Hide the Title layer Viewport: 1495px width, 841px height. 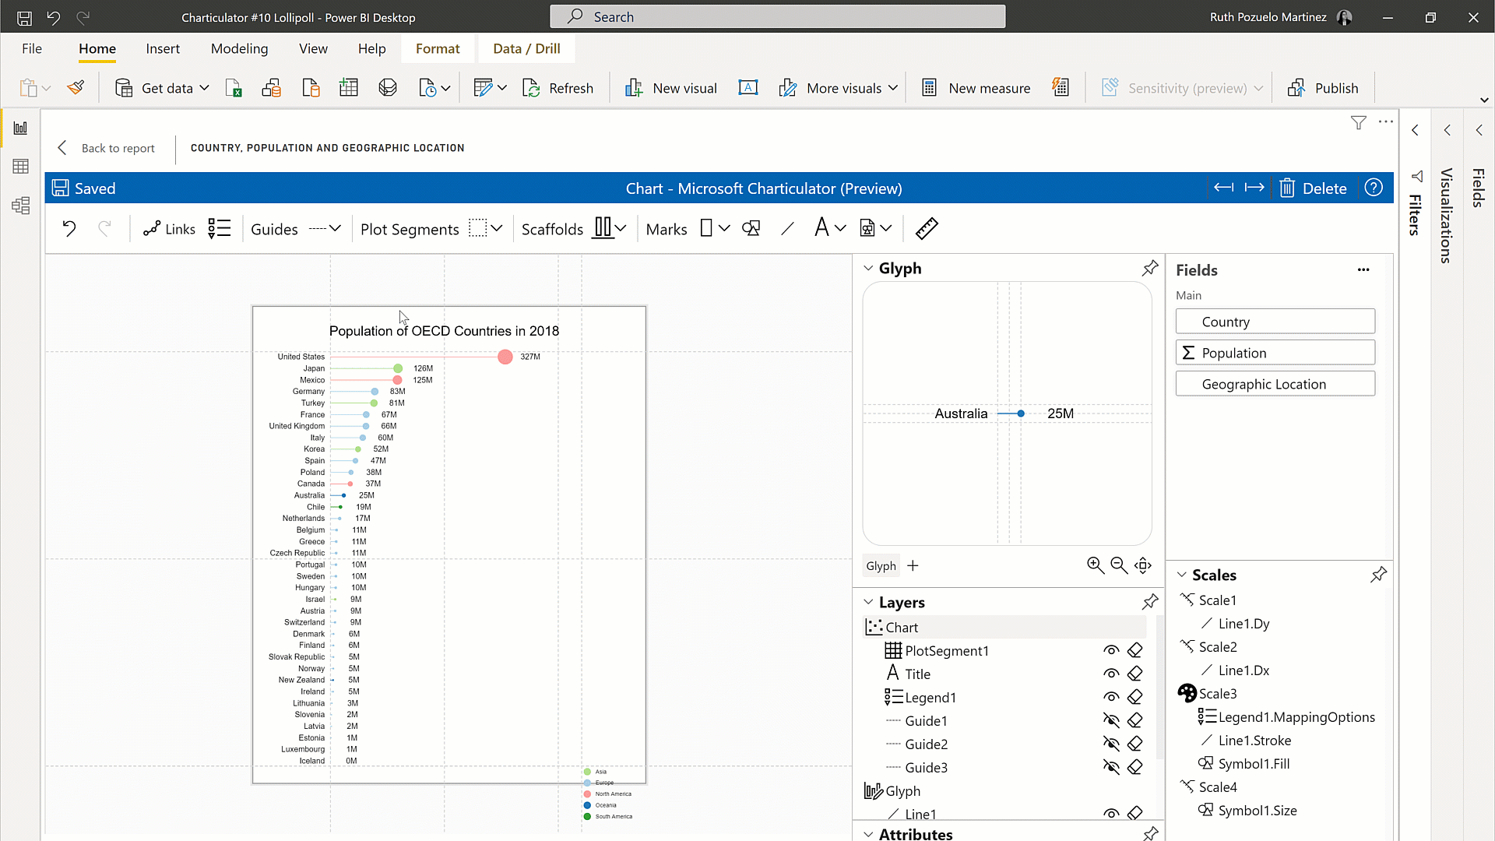pos(1112,674)
